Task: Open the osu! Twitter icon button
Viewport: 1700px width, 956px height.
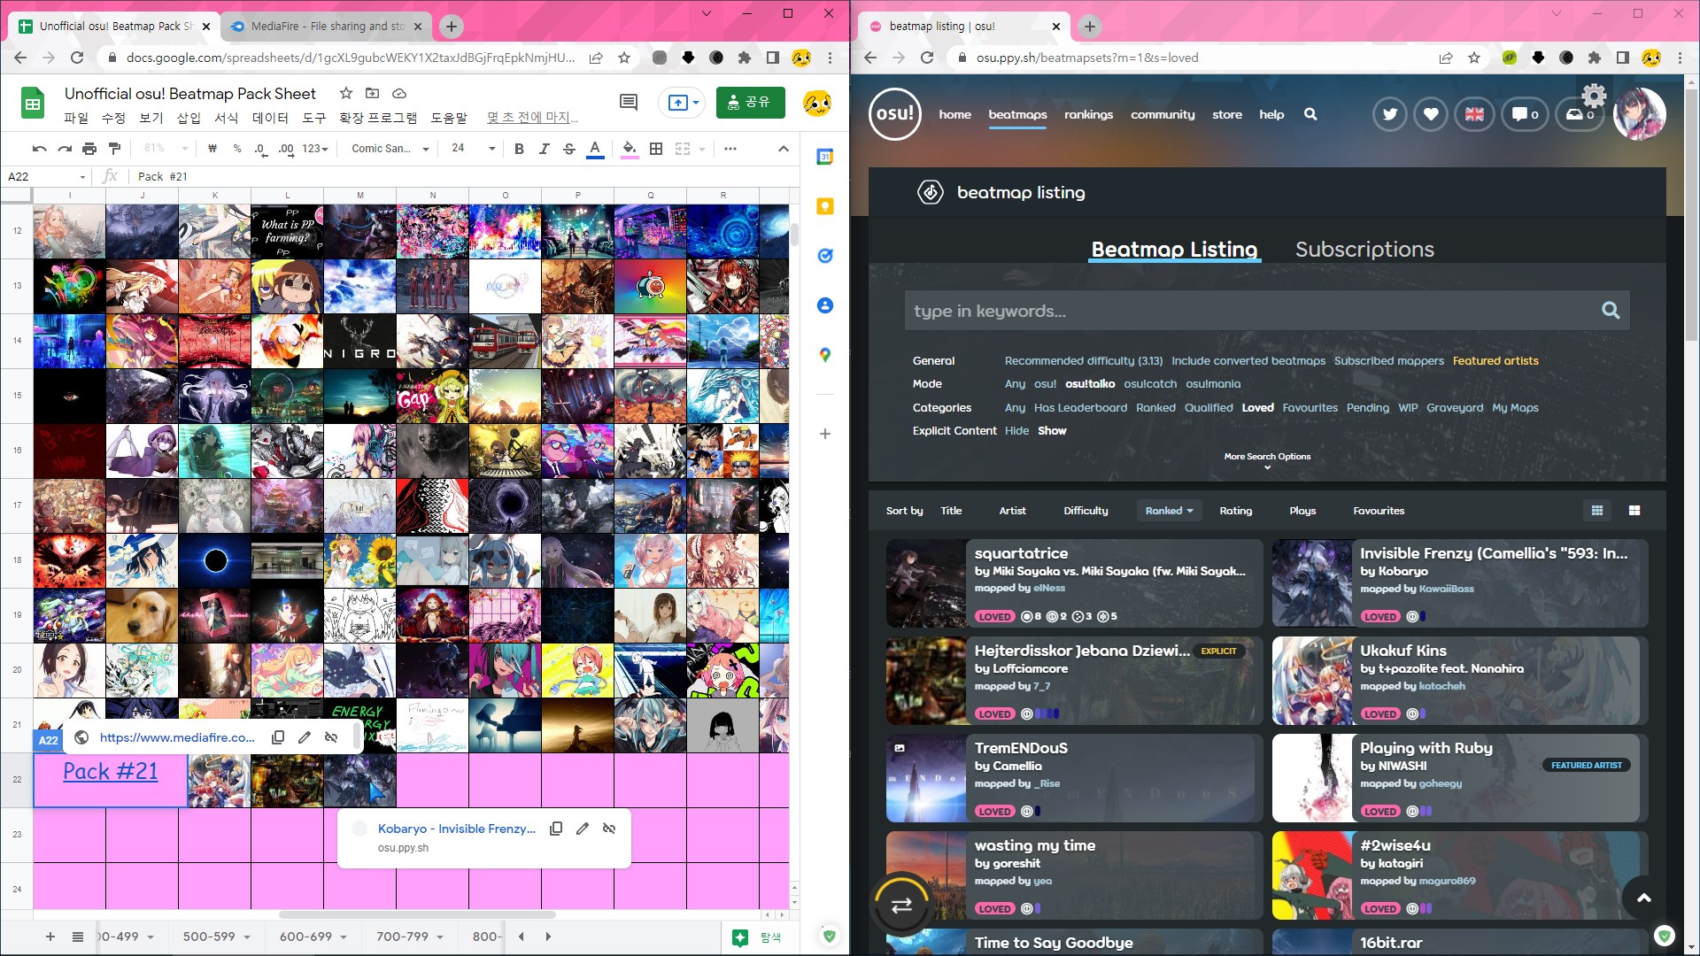Action: click(1389, 114)
